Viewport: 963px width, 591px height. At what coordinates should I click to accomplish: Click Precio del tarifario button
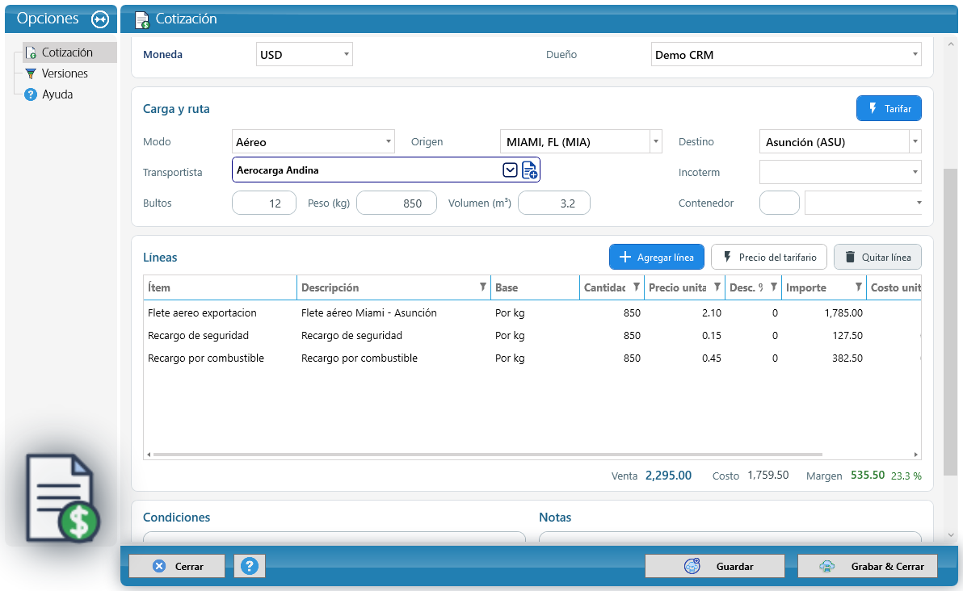tap(769, 257)
